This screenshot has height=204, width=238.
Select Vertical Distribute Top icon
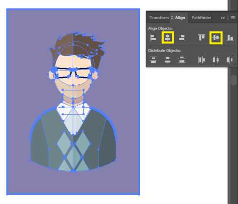(153, 60)
